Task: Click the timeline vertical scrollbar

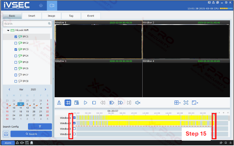Action: click(x=229, y=118)
